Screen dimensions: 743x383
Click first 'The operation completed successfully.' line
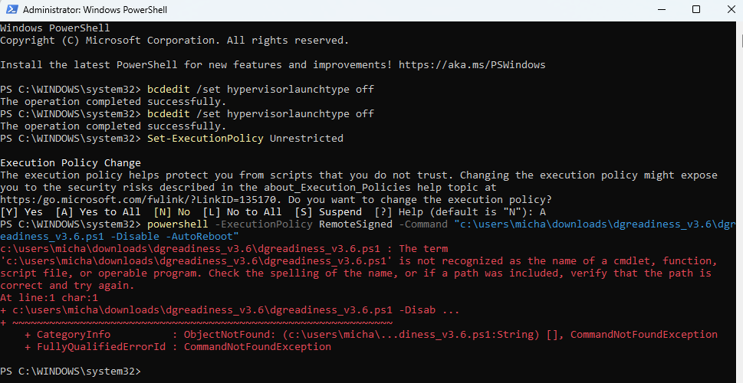[113, 102]
